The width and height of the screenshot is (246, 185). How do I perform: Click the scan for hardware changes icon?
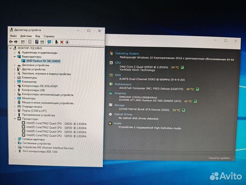tap(49, 42)
